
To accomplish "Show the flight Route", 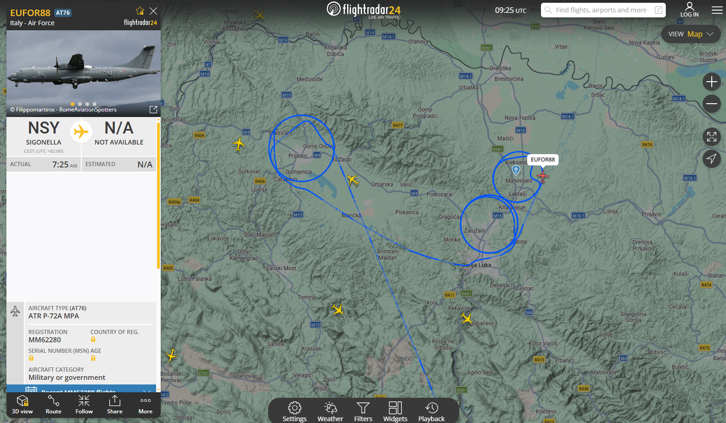I will pos(53,404).
